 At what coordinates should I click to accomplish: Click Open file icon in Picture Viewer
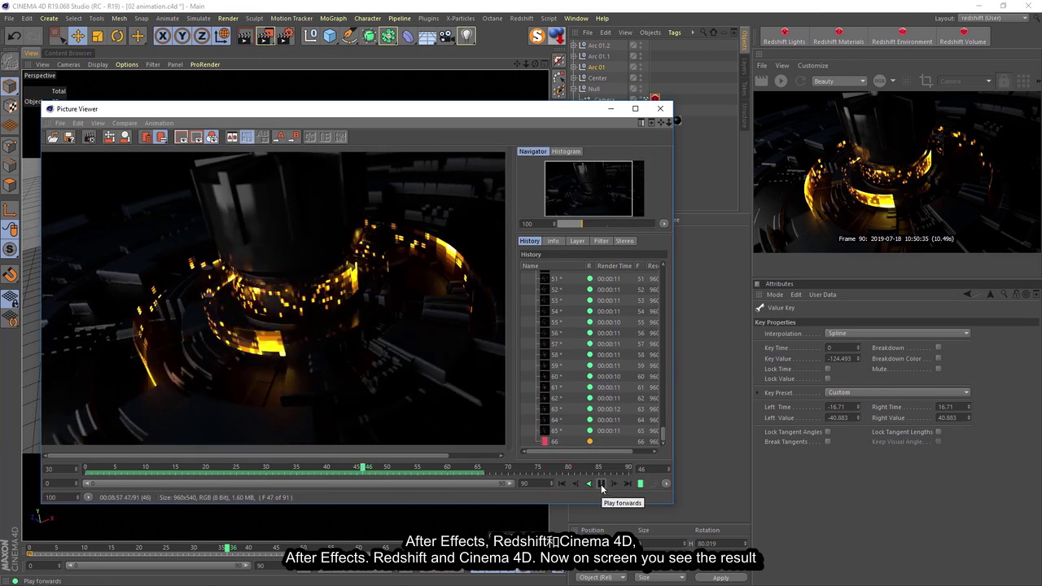coord(53,137)
